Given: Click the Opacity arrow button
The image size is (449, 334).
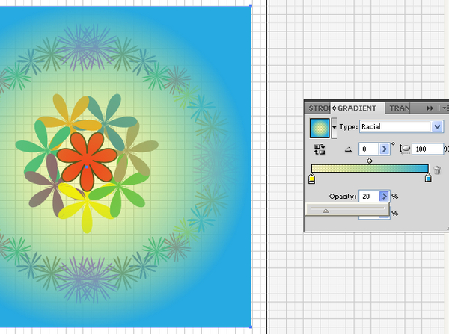Looking at the screenshot, I should click(x=385, y=196).
